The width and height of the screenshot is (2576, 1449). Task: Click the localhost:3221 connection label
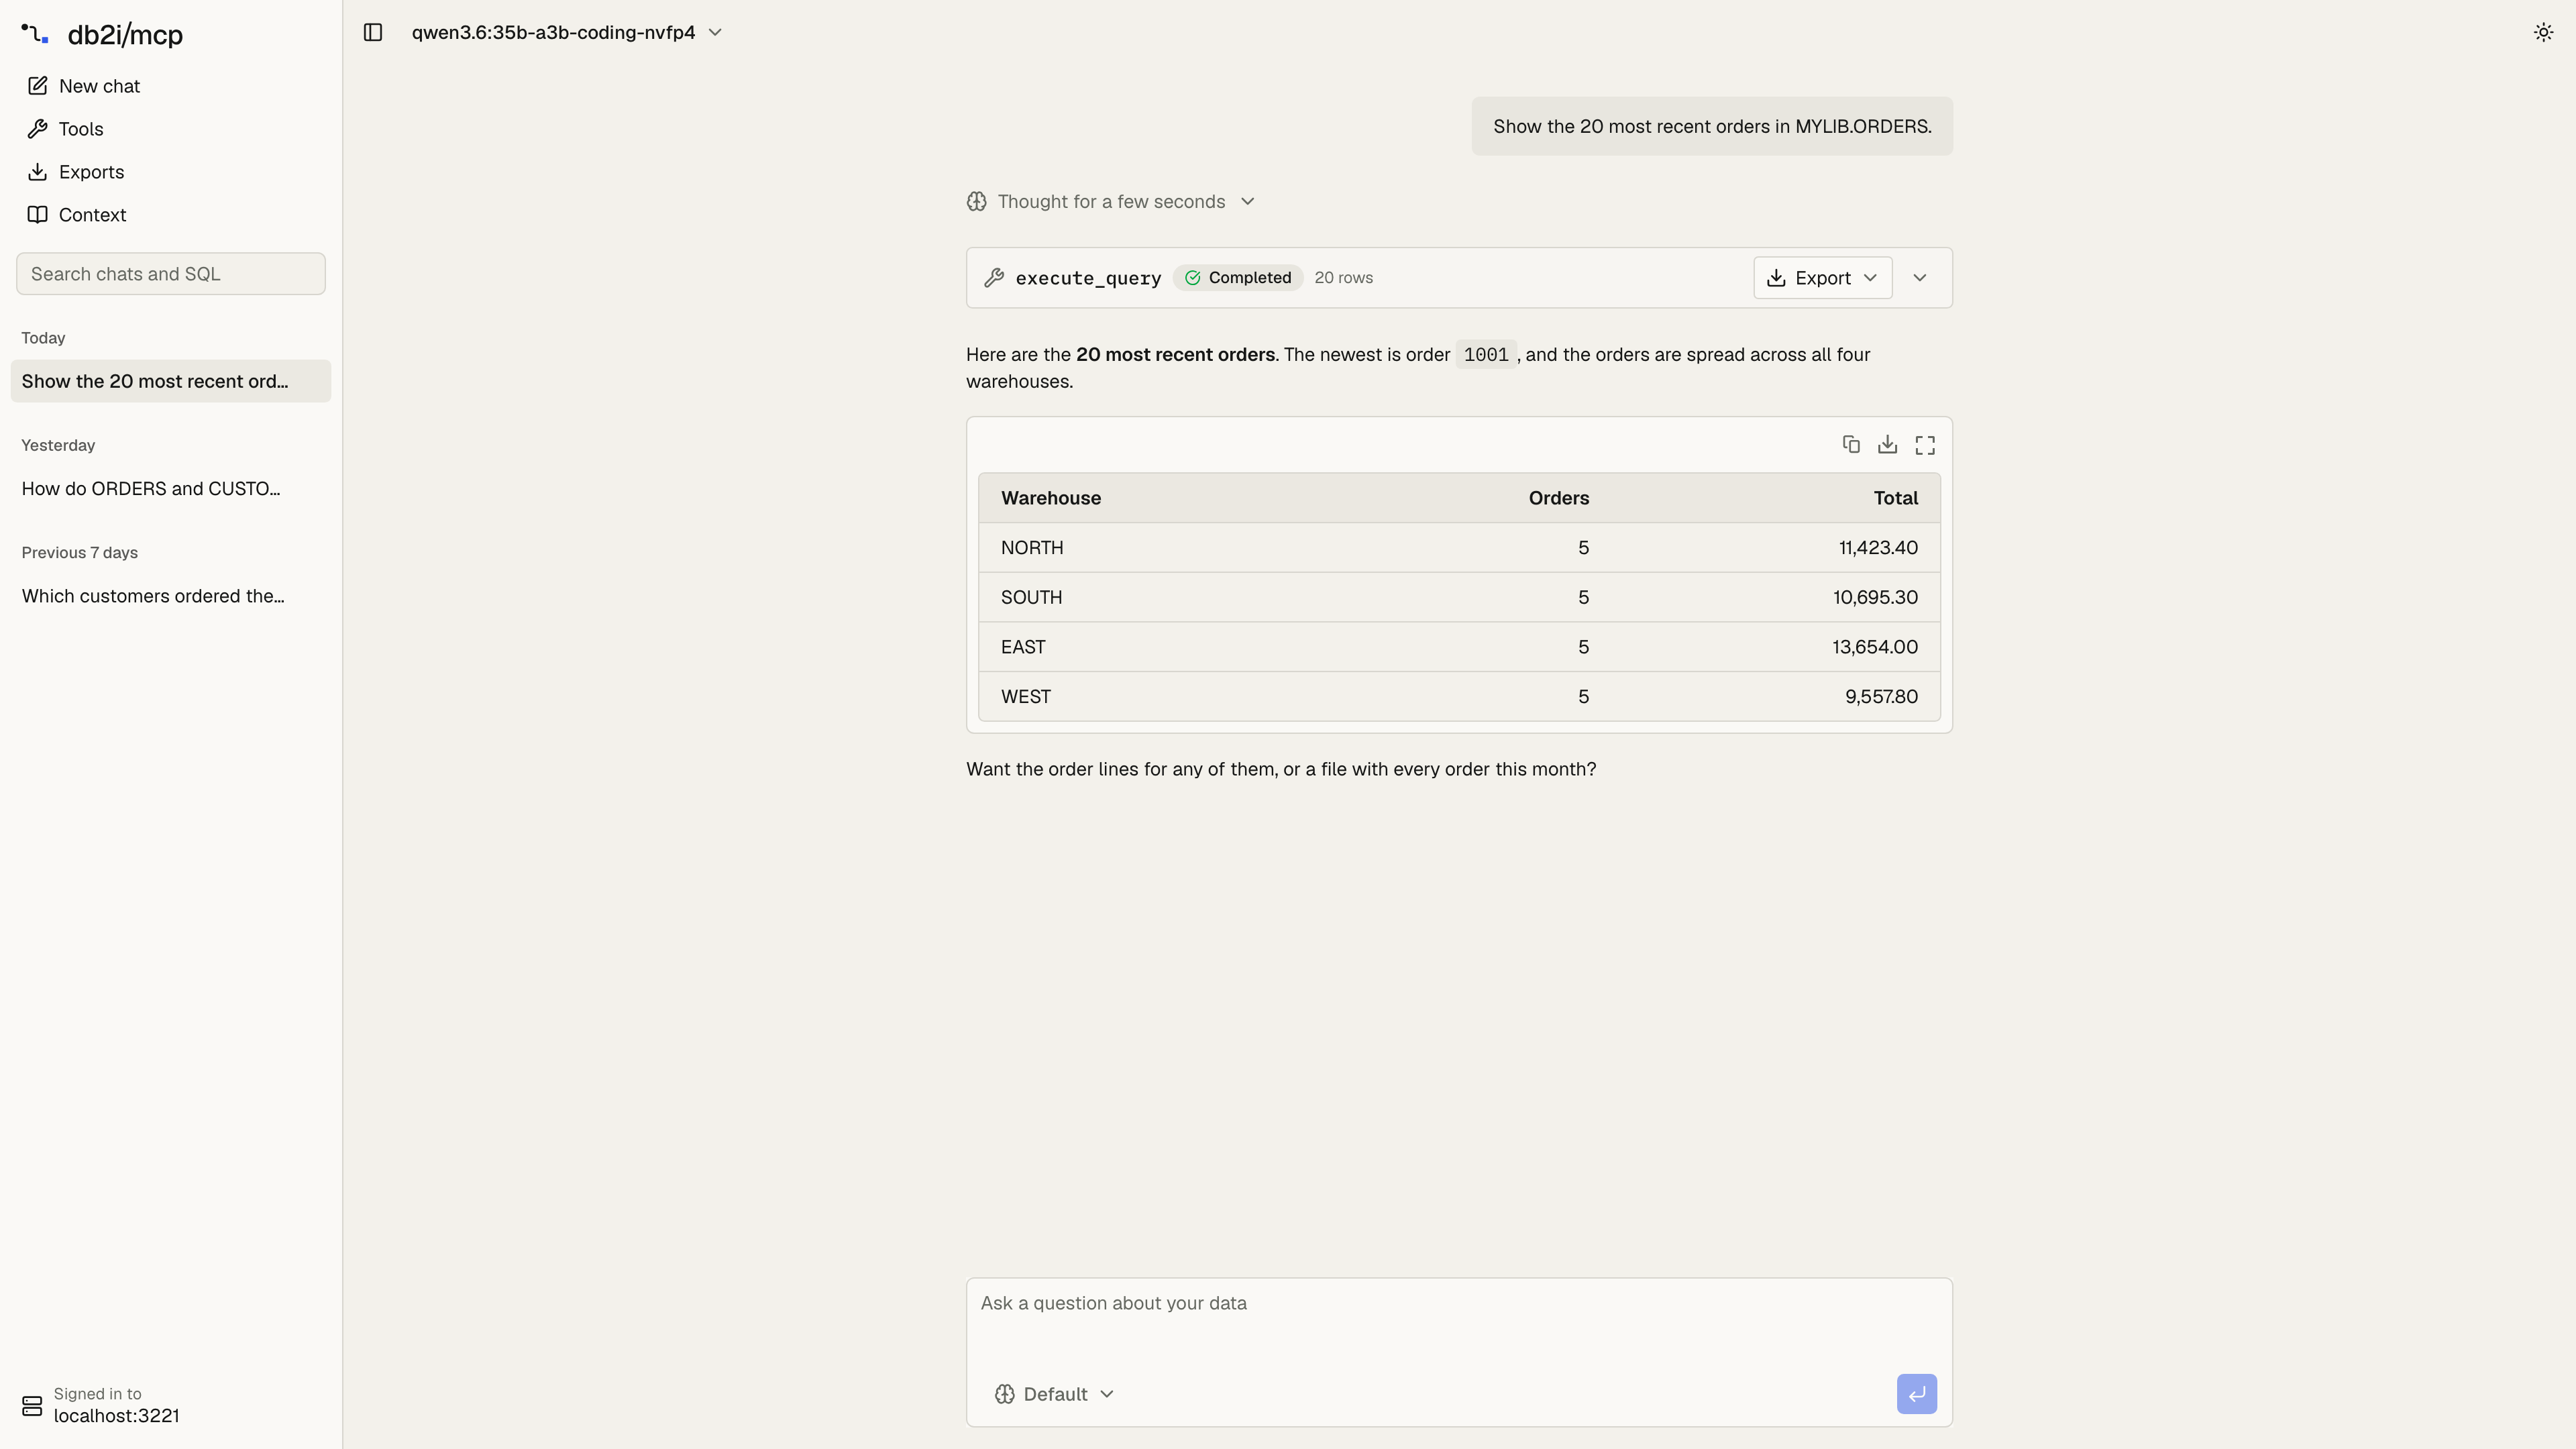116,1416
